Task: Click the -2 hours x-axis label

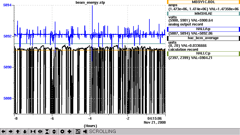Action: [x=128, y=119]
